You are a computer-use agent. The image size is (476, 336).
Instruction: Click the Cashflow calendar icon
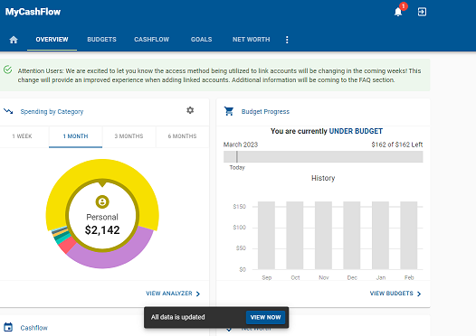coord(8,327)
